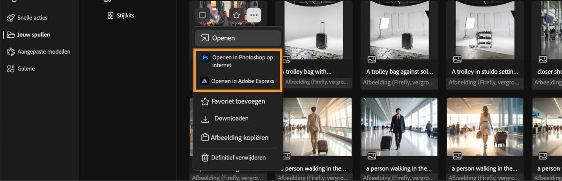Choose Openen in Adobe Express
Viewport: 562px width, 181px height.
(x=238, y=81)
